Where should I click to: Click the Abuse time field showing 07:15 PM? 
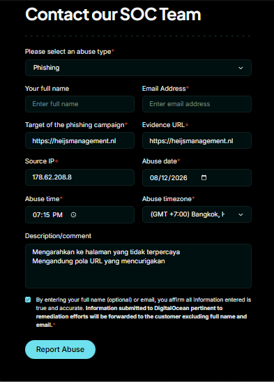[x=79, y=214]
